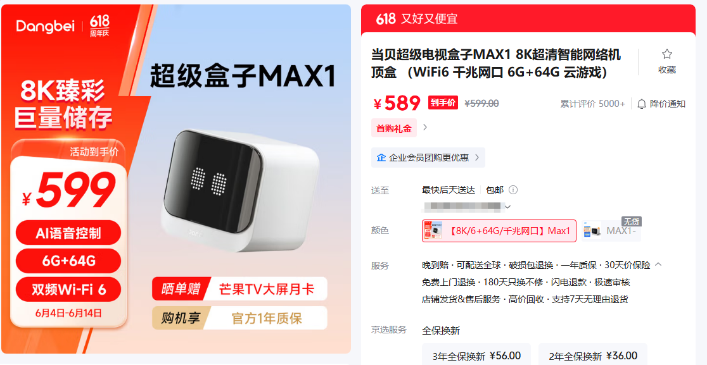This screenshot has width=707, height=365.
Task: Select the 8K/6+64G Max1 color option
Action: pos(499,231)
